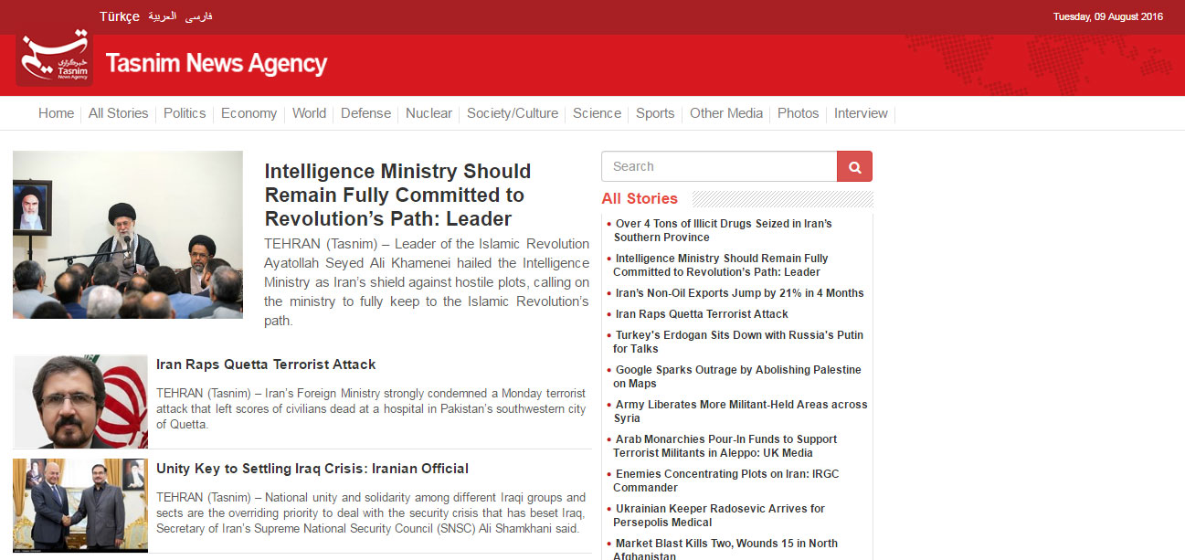Open the Other Media section
The image size is (1185, 560).
coord(726,113)
